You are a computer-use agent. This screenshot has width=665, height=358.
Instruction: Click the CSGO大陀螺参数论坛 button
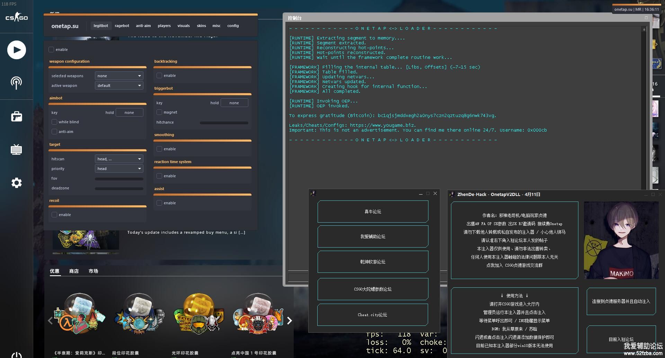point(373,289)
